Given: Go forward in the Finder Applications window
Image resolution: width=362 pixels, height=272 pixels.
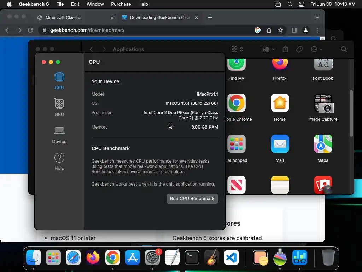Looking at the screenshot, I should click(x=104, y=49).
